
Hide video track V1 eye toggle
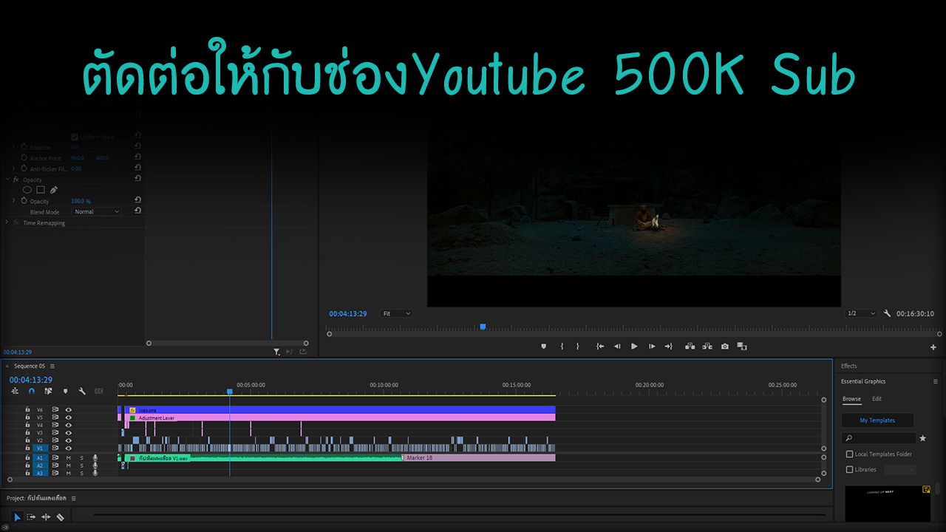(68, 448)
